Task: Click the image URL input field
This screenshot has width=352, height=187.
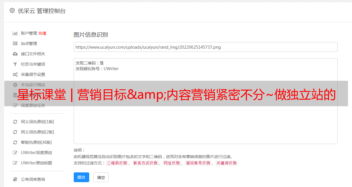Action: coord(205,47)
